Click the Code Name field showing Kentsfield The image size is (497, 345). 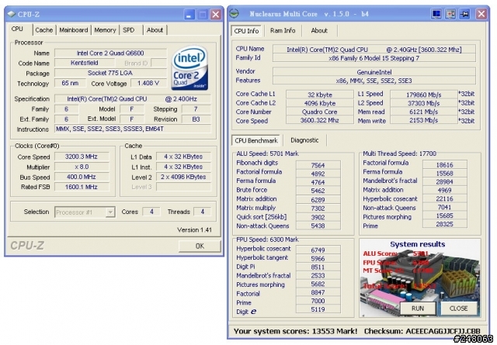point(85,63)
